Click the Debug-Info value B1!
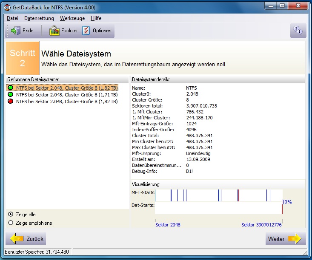The image size is (312, 260). 189,171
